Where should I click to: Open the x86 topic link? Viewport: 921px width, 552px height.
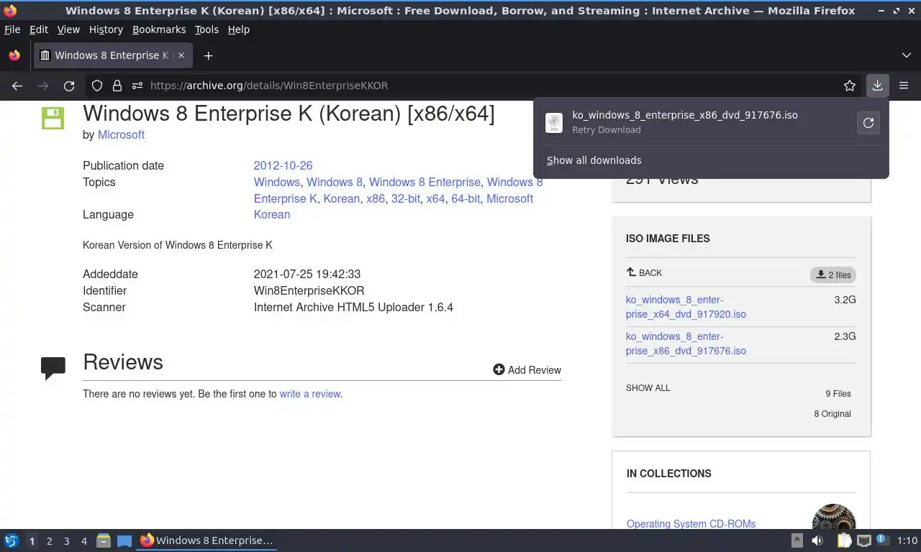pyautogui.click(x=376, y=198)
